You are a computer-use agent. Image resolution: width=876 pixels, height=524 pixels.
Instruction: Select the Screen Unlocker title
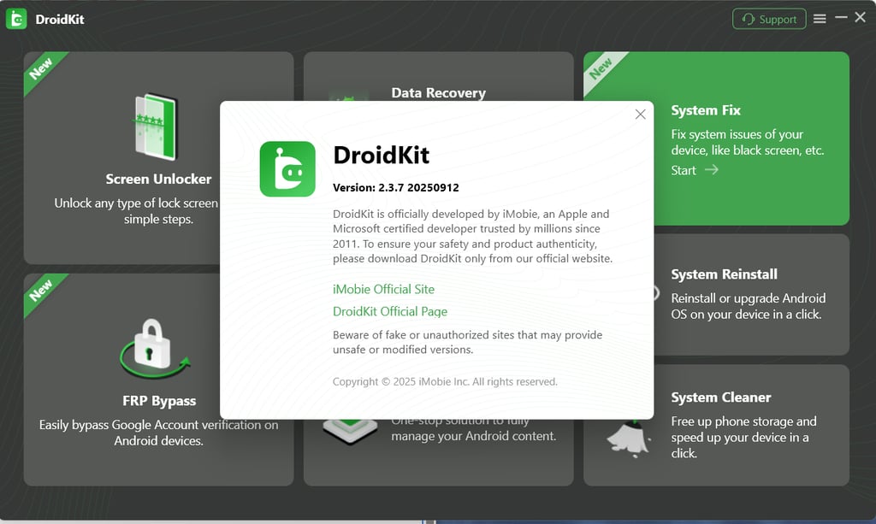(158, 180)
